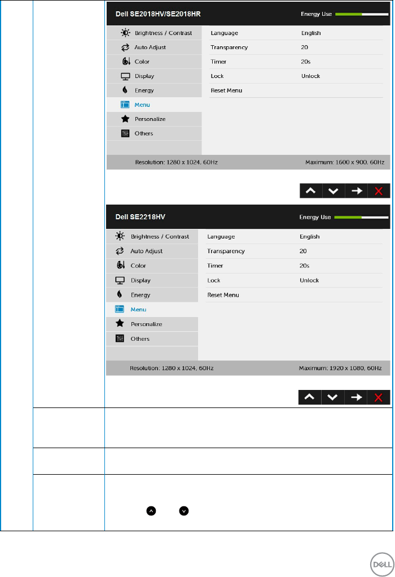Click Maximum: 1600 x 900, 60Hz text
Viewport: 395px width, 577px height.
(x=345, y=162)
